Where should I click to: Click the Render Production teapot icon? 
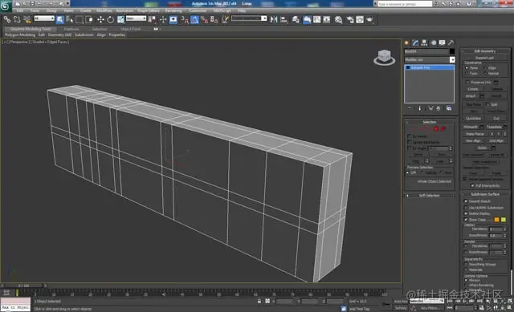[x=369, y=19]
